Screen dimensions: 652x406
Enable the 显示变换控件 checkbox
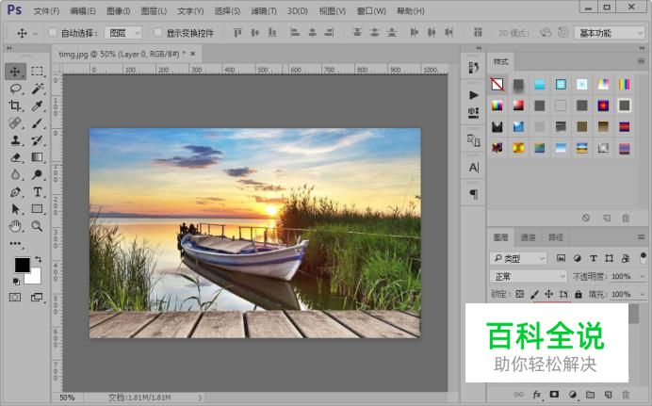click(157, 32)
